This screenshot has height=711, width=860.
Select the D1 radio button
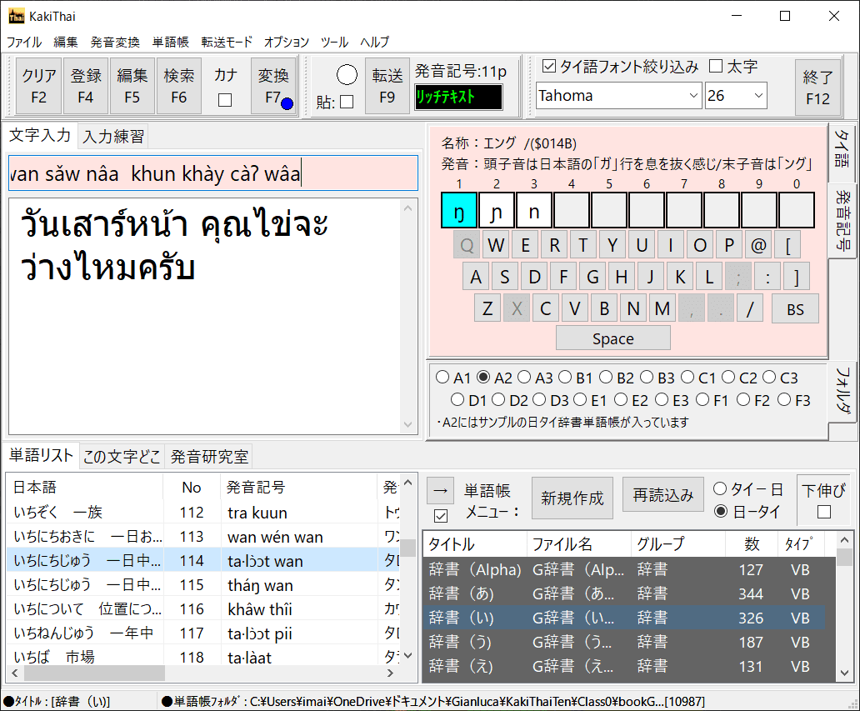click(457, 400)
